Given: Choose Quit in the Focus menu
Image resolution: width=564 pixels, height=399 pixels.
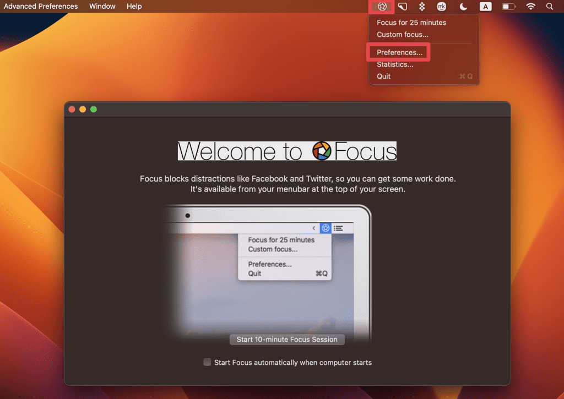Looking at the screenshot, I should click(x=383, y=76).
